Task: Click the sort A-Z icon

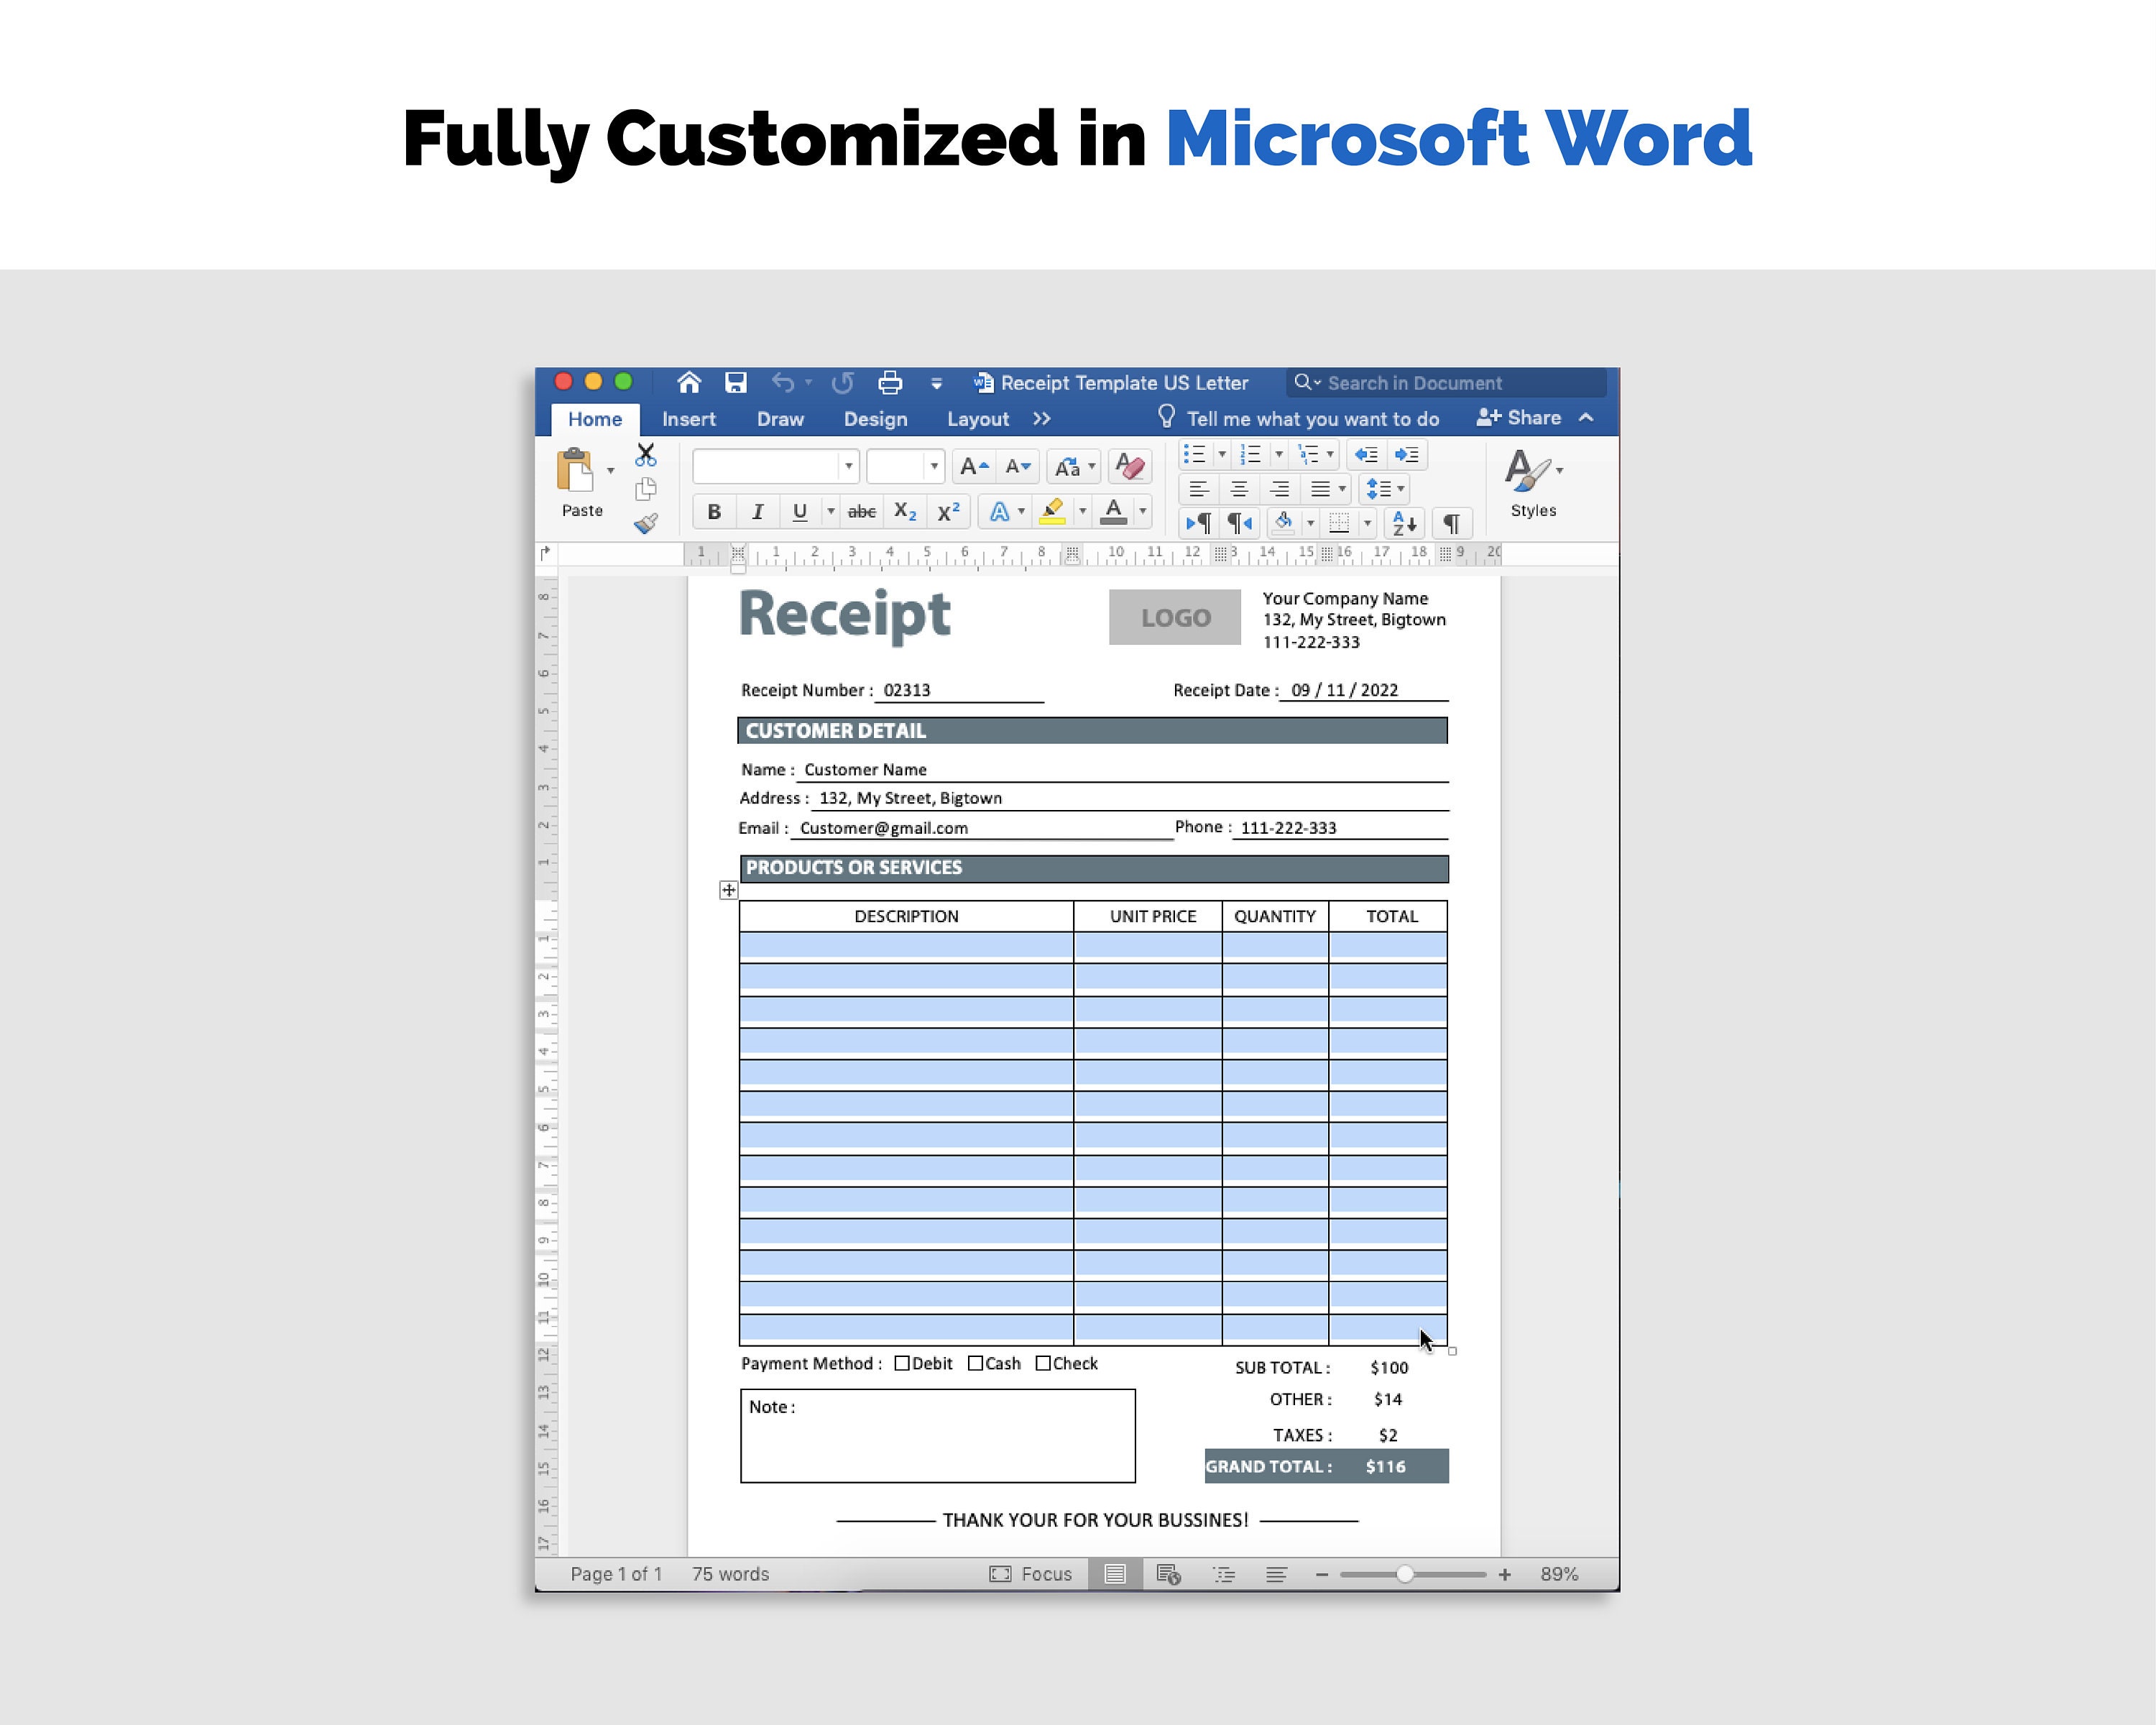Action: pos(1403,522)
